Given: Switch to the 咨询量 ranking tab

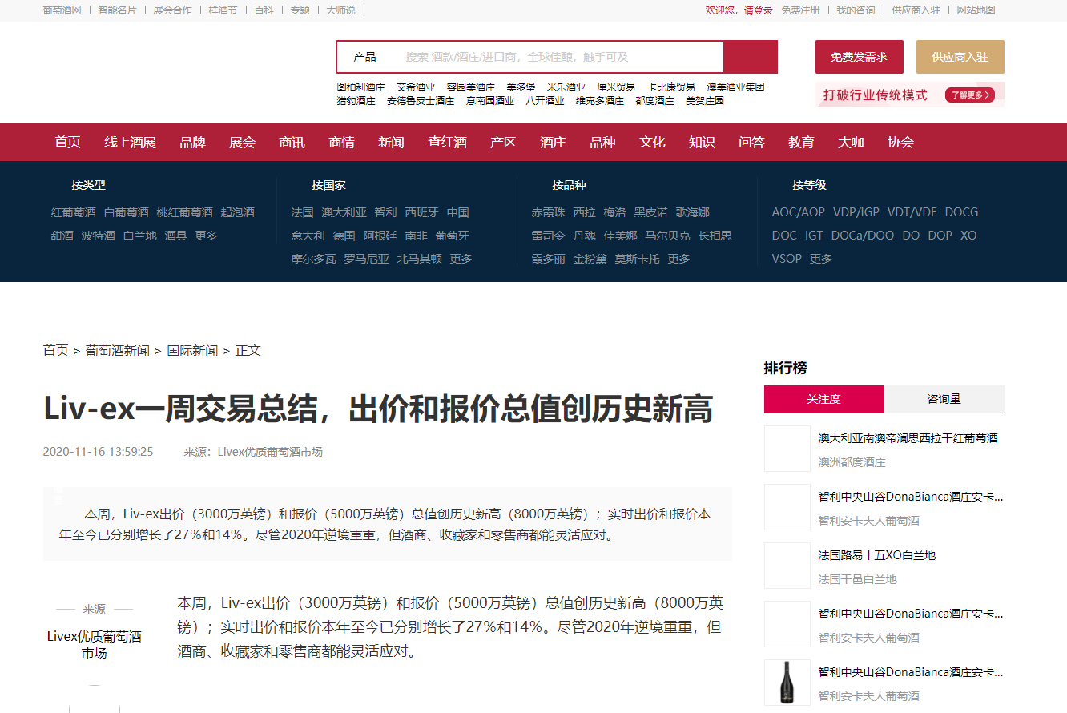Looking at the screenshot, I should point(944,399).
